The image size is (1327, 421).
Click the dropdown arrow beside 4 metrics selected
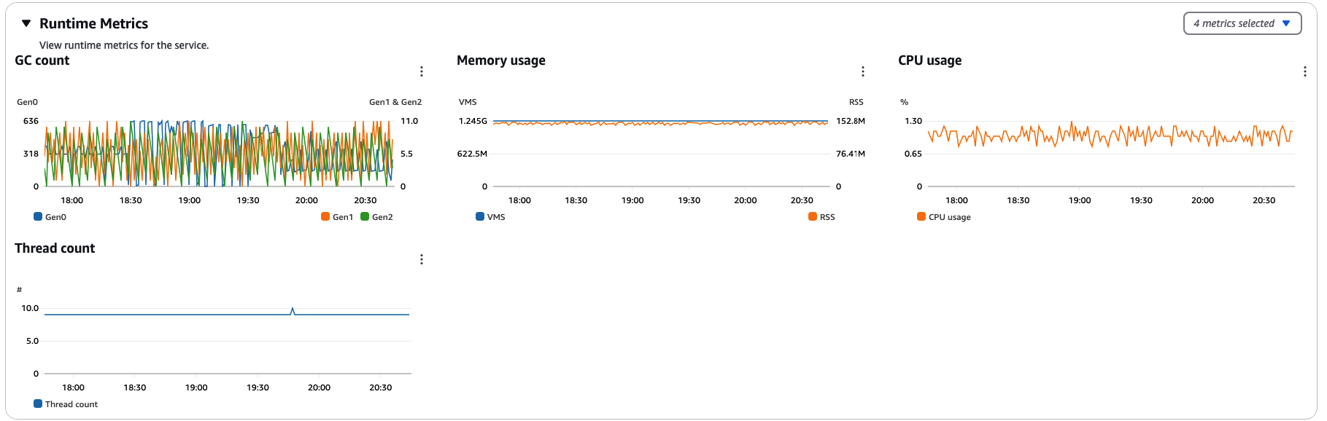[x=1286, y=23]
